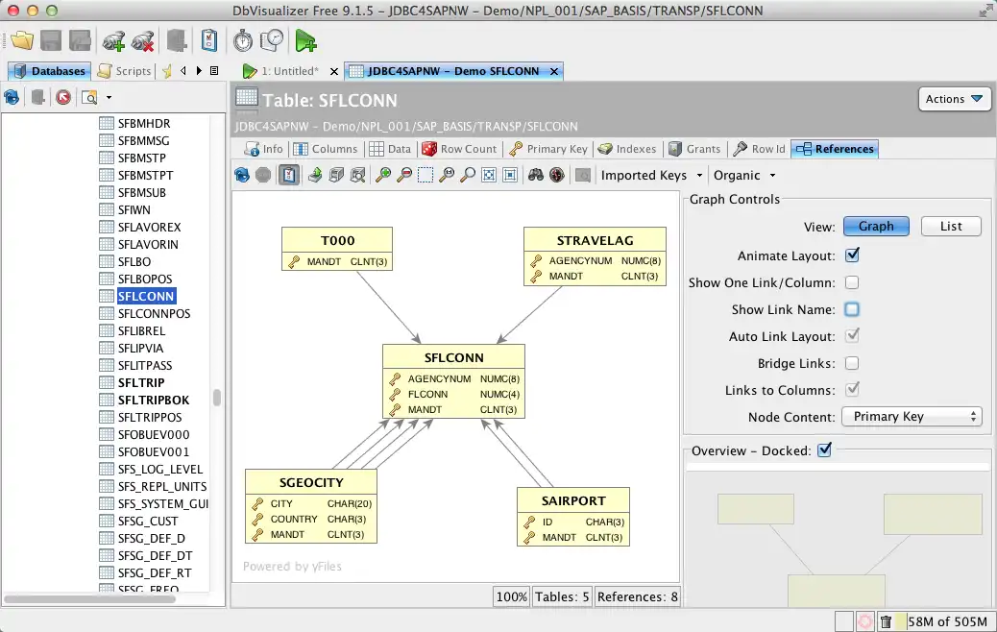
Task: Click the red stop icon in tree toolbar
Action: pos(63,97)
